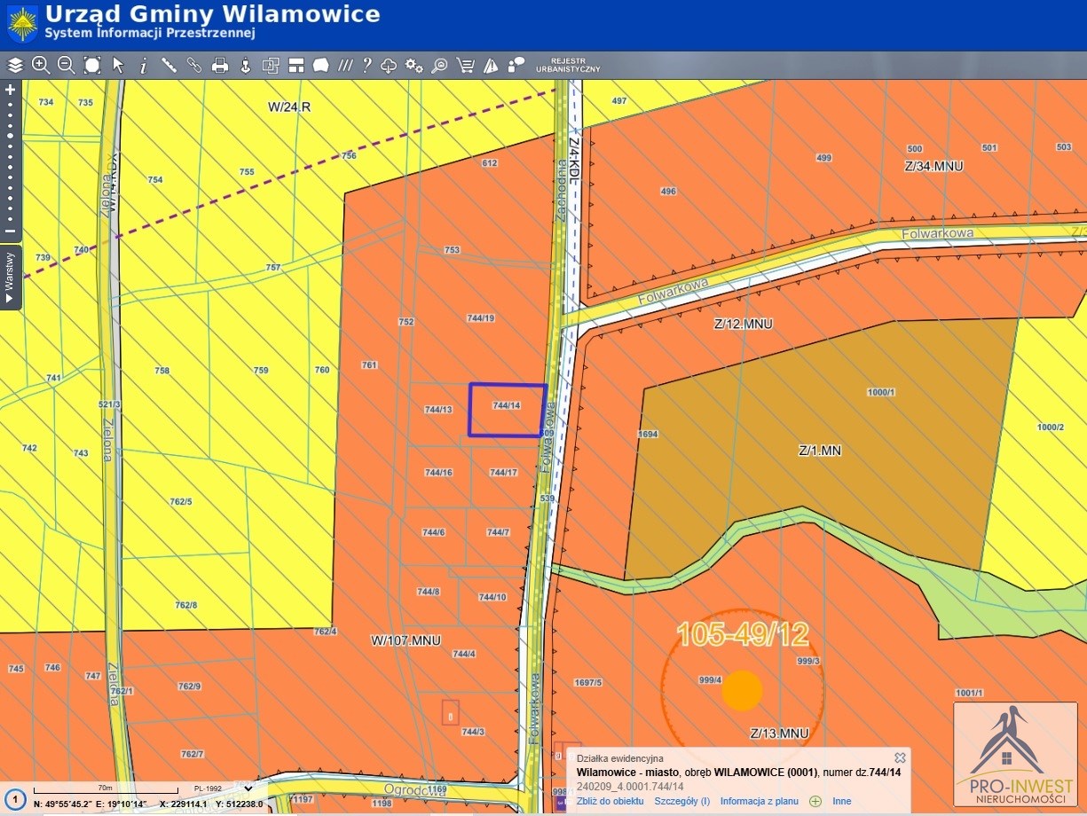Click parcel label 744/17
1087x816 pixels.
(x=503, y=473)
